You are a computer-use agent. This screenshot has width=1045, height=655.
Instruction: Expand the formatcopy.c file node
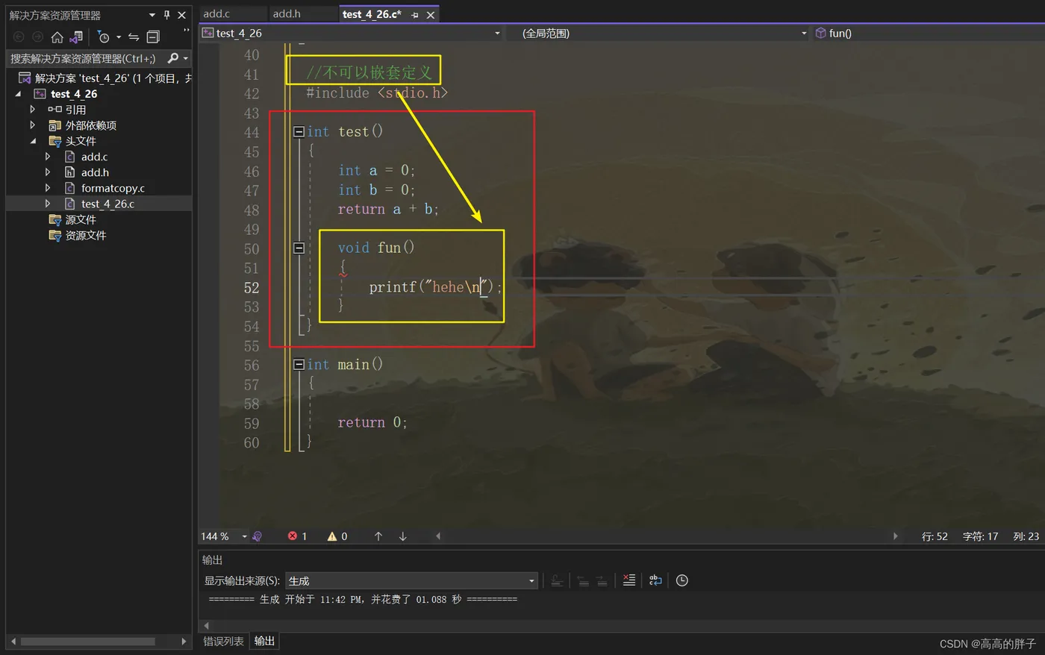pos(48,188)
